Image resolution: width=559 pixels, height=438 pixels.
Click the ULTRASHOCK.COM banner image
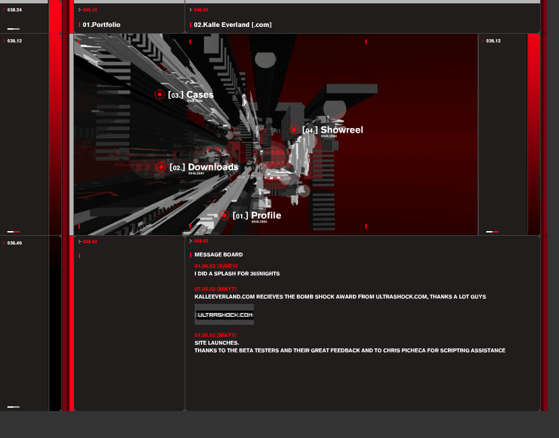pos(224,314)
